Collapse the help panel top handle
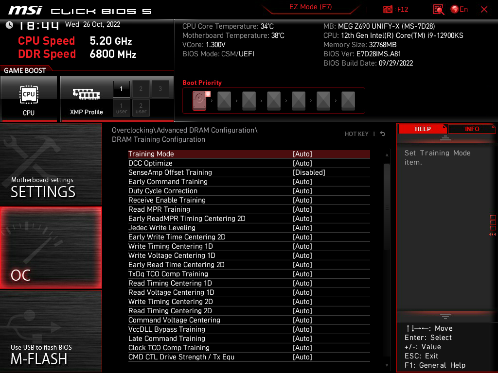 (x=445, y=138)
